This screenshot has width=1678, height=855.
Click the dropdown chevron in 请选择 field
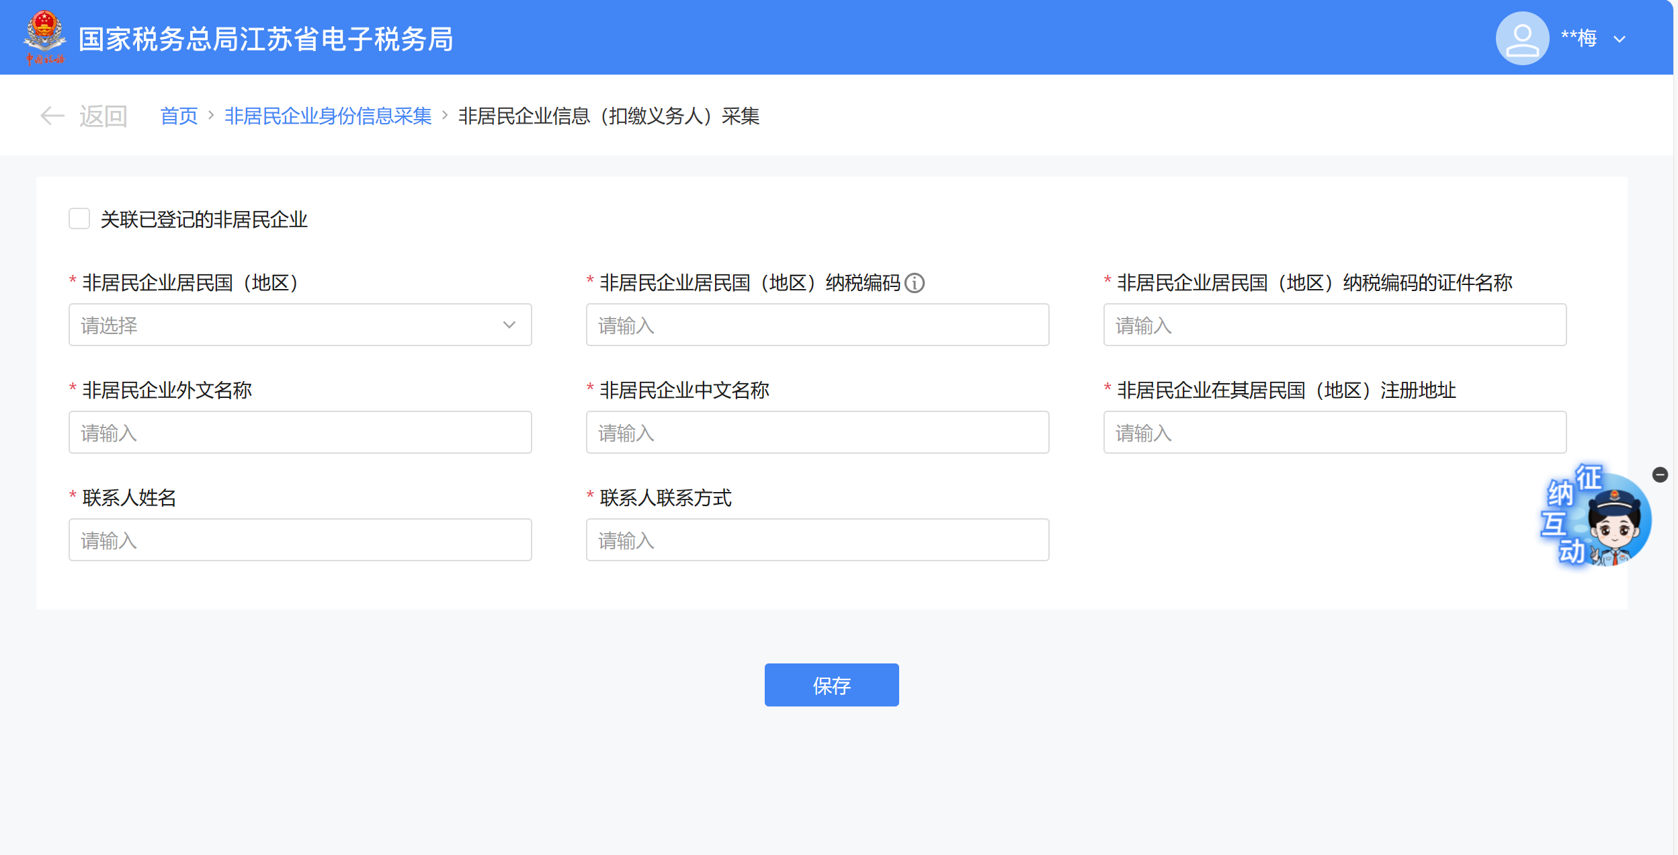(x=509, y=325)
